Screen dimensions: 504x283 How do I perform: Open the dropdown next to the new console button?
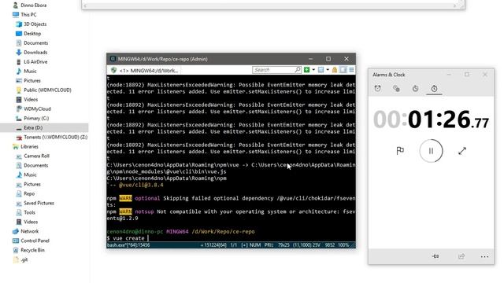313,70
